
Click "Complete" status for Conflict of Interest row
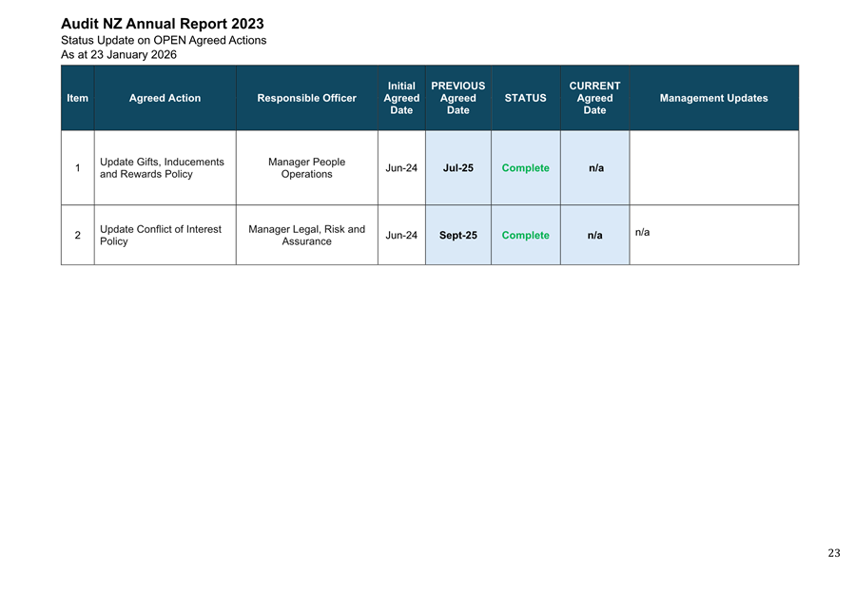point(525,235)
